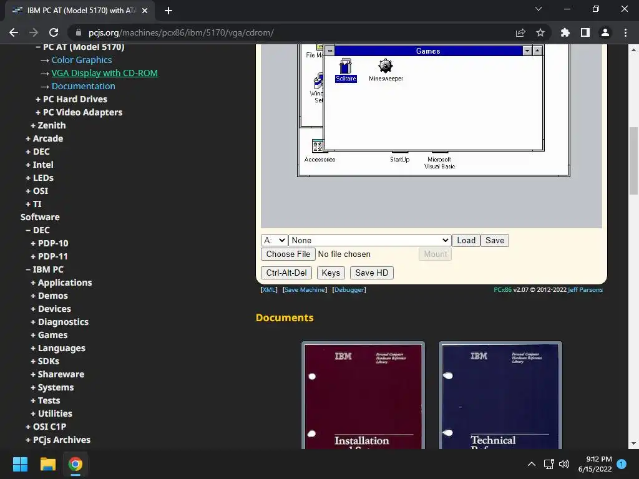Expand the Applications section
The width and height of the screenshot is (639, 479).
[61, 283]
